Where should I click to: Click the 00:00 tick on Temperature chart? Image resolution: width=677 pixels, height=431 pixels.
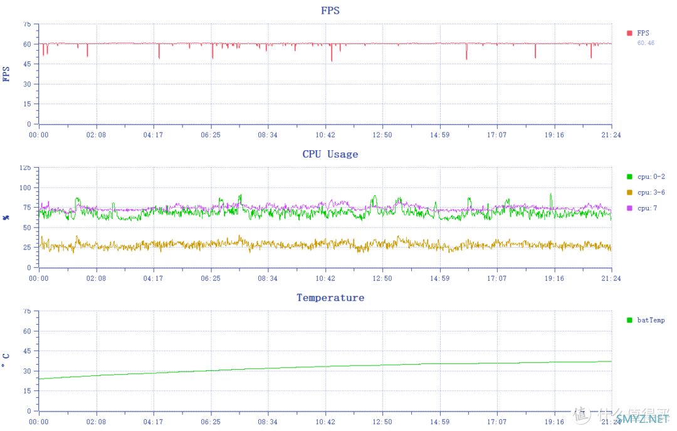(39, 422)
